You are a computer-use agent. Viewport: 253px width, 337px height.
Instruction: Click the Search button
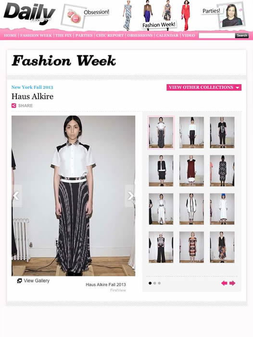point(242,36)
